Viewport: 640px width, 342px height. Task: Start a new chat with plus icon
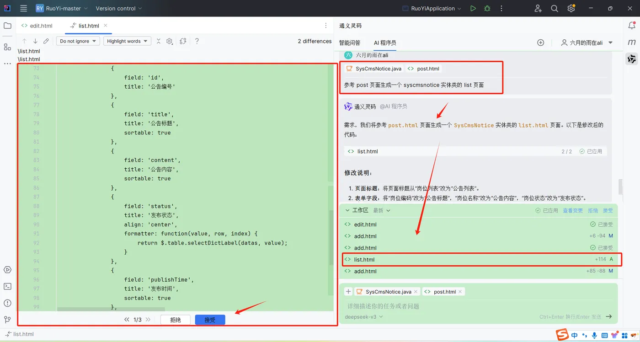click(x=540, y=43)
